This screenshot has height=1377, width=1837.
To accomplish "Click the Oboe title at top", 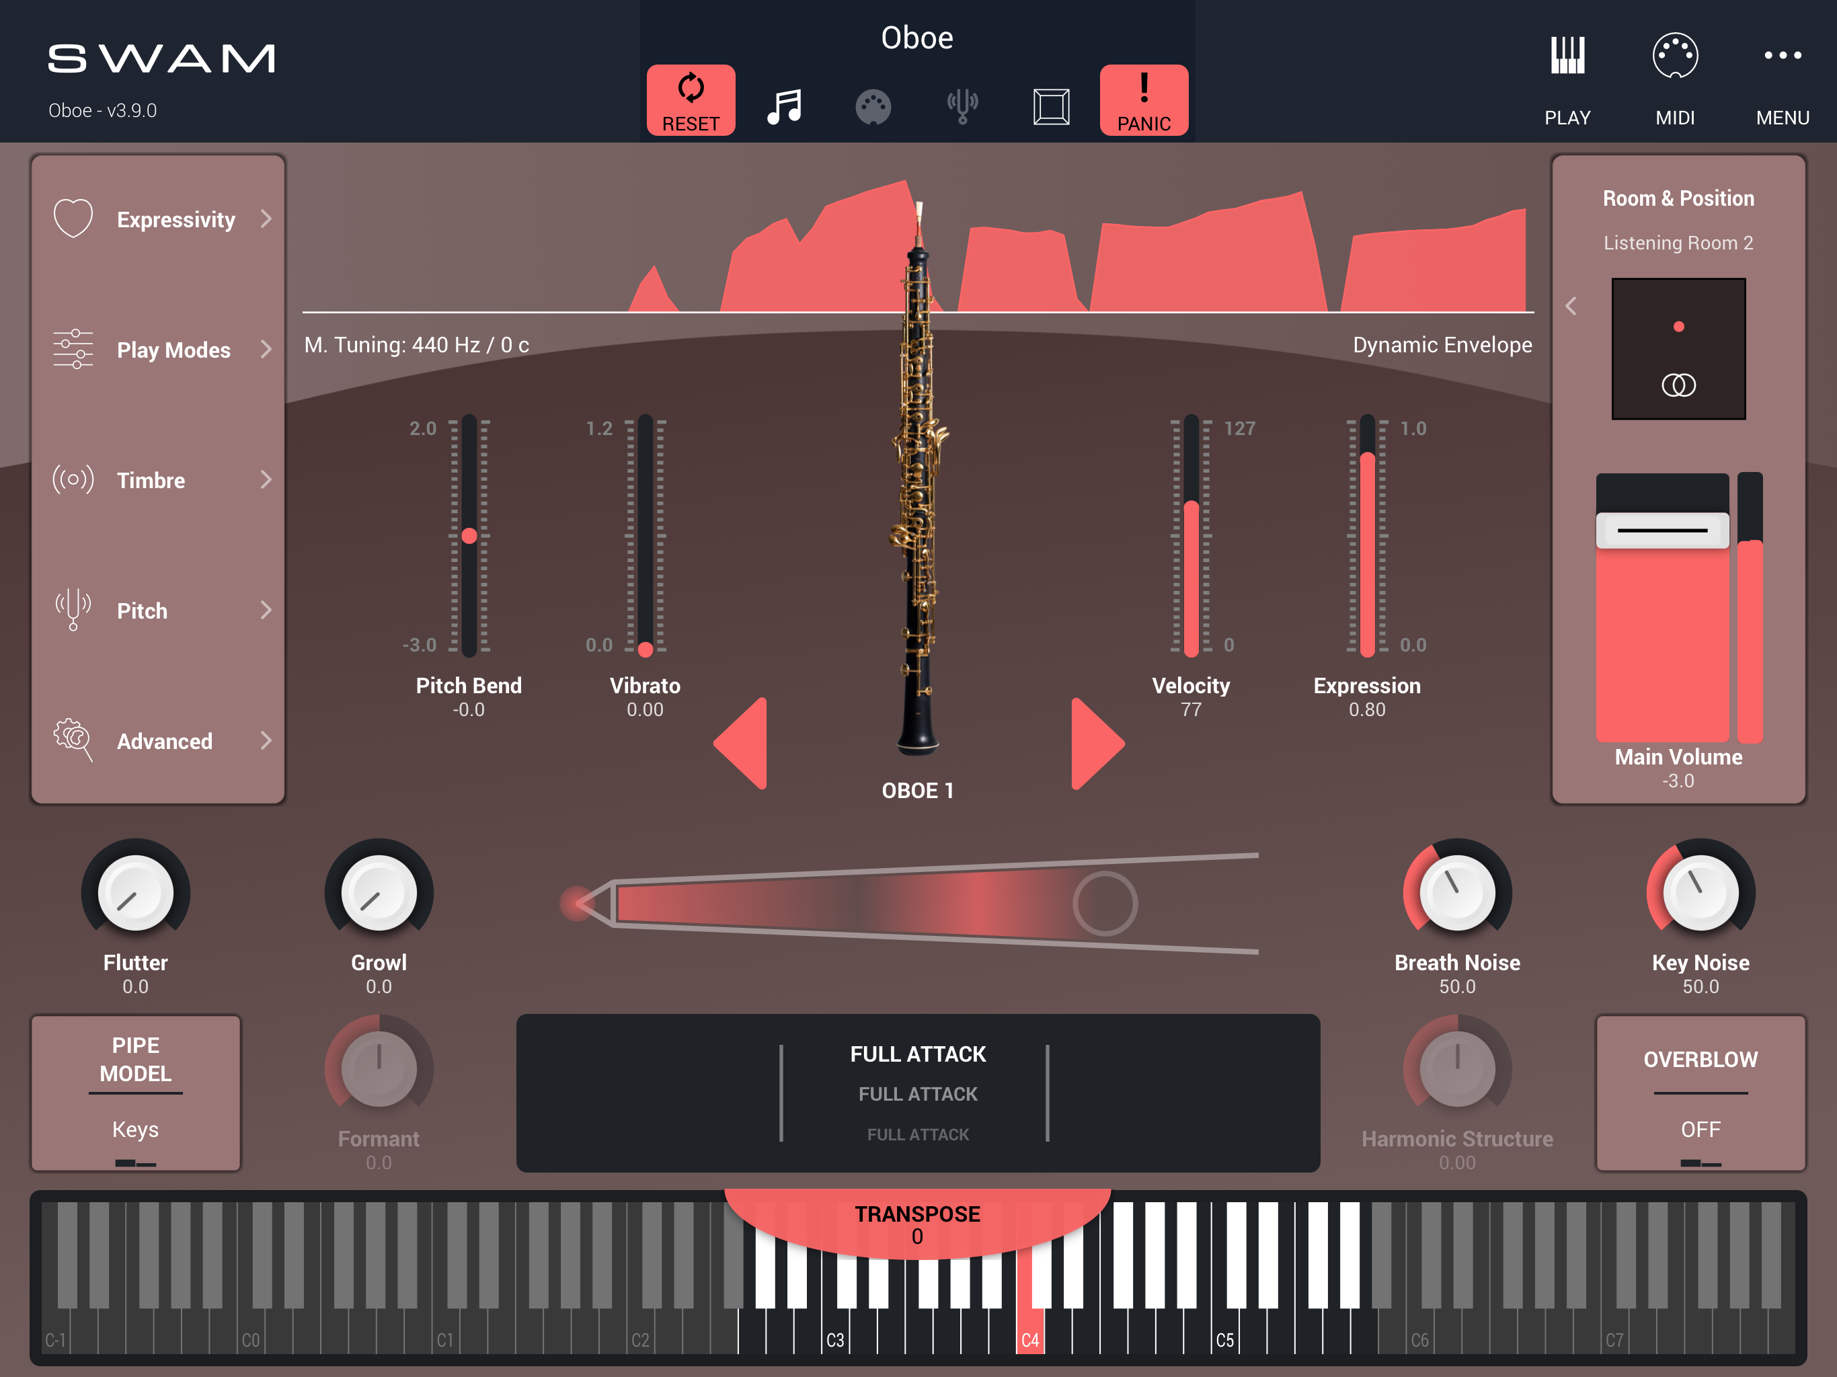I will tap(917, 38).
